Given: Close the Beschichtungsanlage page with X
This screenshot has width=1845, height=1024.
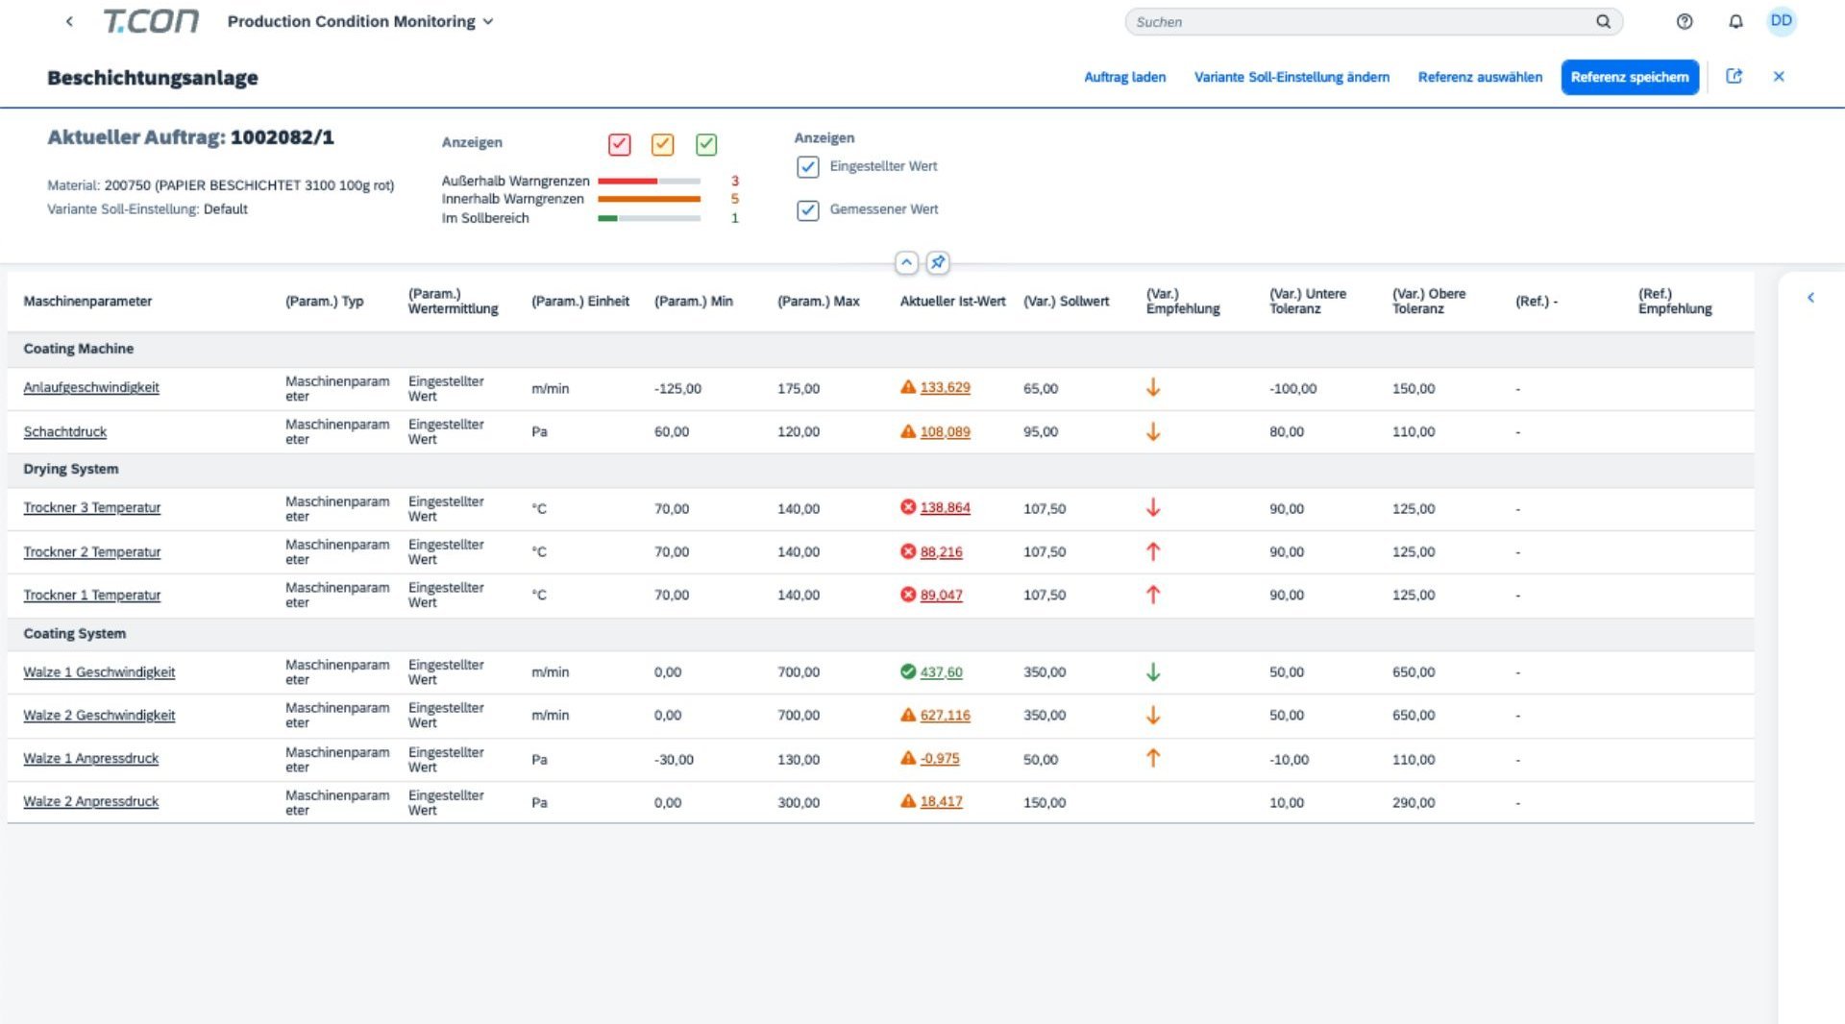Looking at the screenshot, I should click(1779, 76).
